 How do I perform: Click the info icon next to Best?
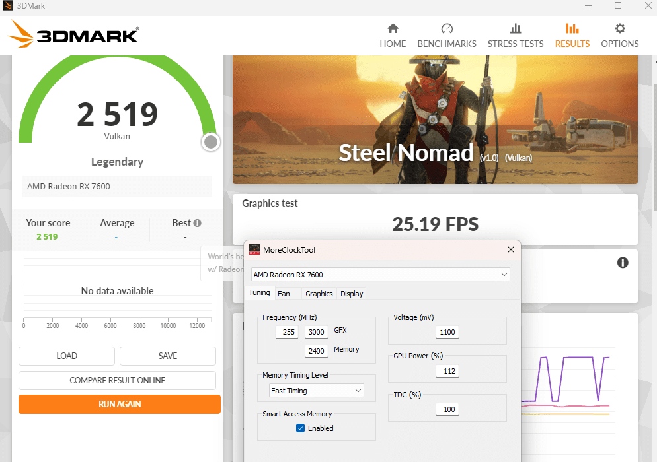click(198, 223)
